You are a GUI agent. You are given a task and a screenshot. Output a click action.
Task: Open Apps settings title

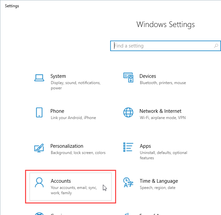145,146
